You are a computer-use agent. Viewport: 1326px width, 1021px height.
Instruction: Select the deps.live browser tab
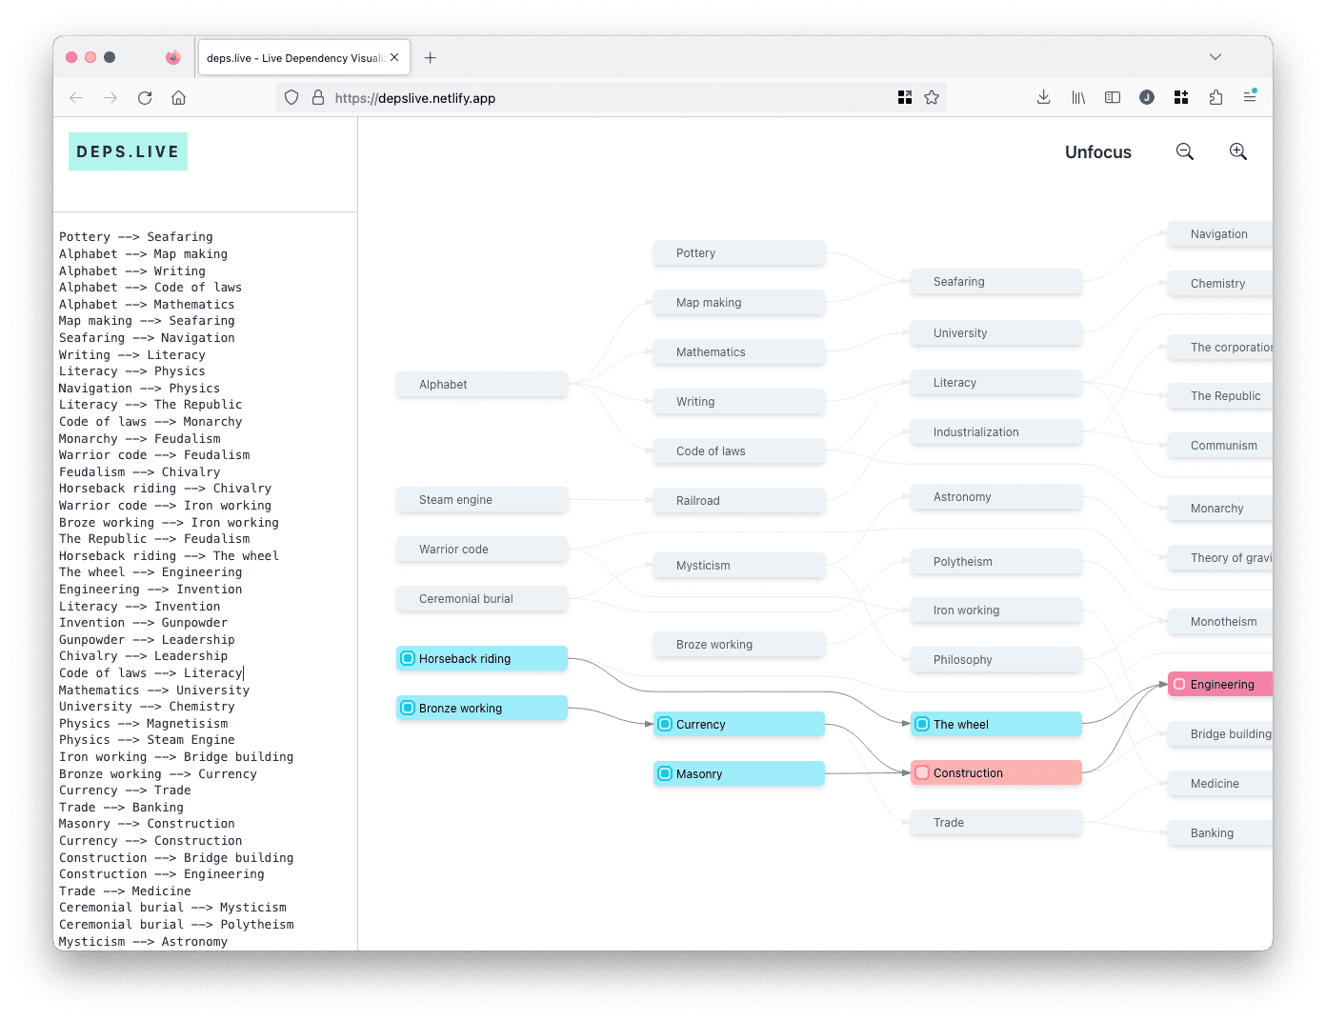pos(303,57)
